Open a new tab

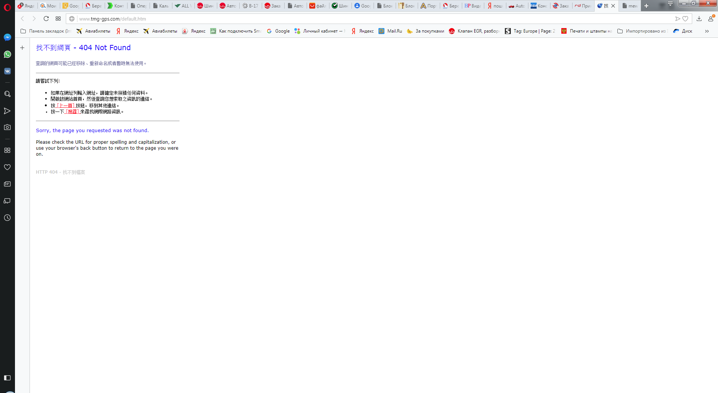(646, 6)
